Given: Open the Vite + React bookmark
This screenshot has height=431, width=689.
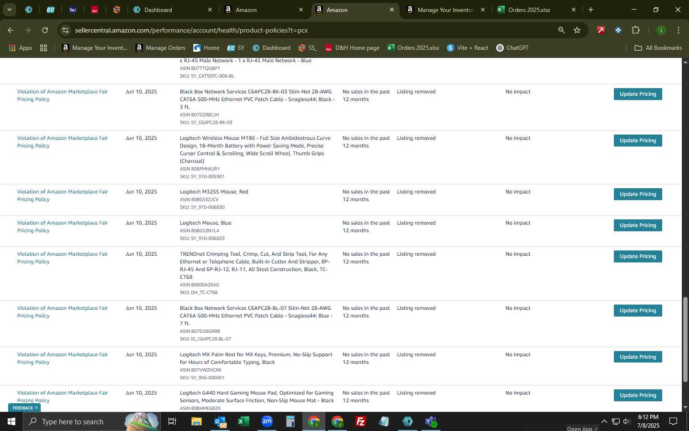Looking at the screenshot, I should (x=467, y=48).
